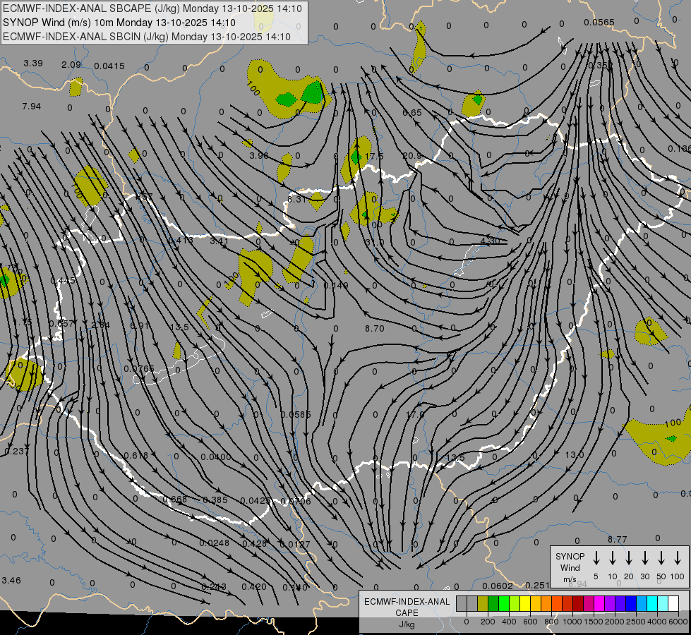Click the map value '3.39'

click(x=33, y=64)
